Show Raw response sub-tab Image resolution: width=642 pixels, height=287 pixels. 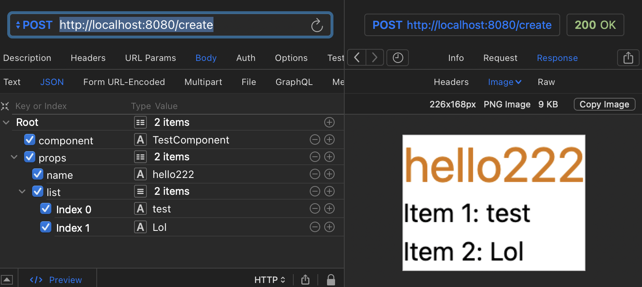pyautogui.click(x=547, y=82)
